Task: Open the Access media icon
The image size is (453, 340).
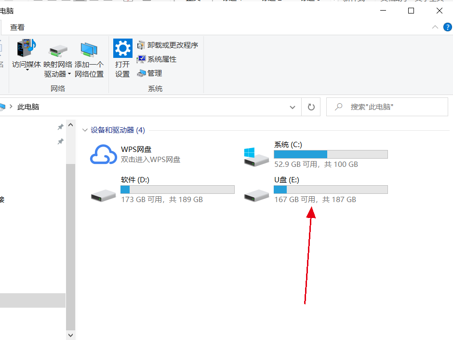Action: coord(27,48)
